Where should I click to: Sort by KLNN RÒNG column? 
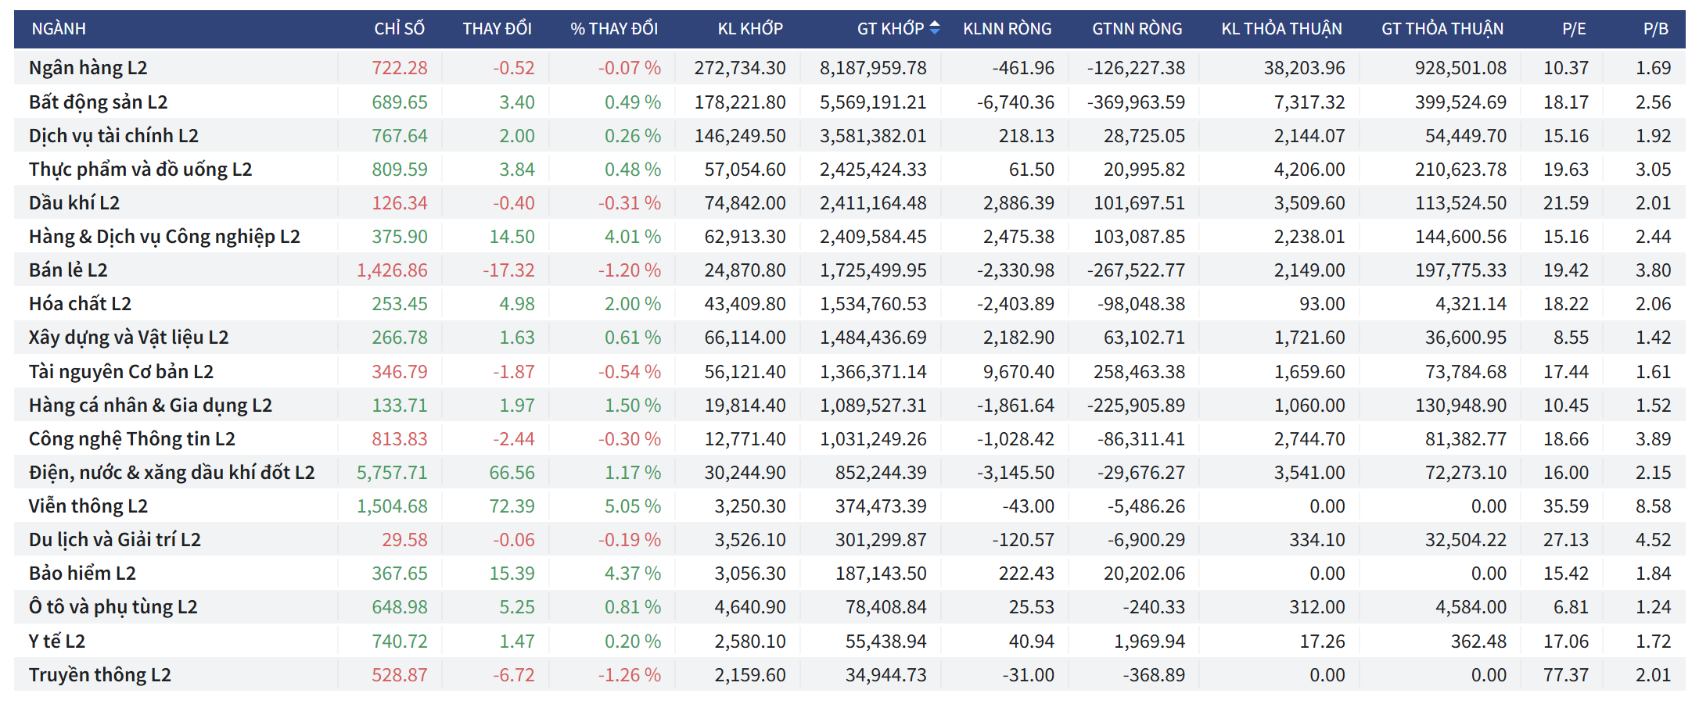coord(1007,29)
